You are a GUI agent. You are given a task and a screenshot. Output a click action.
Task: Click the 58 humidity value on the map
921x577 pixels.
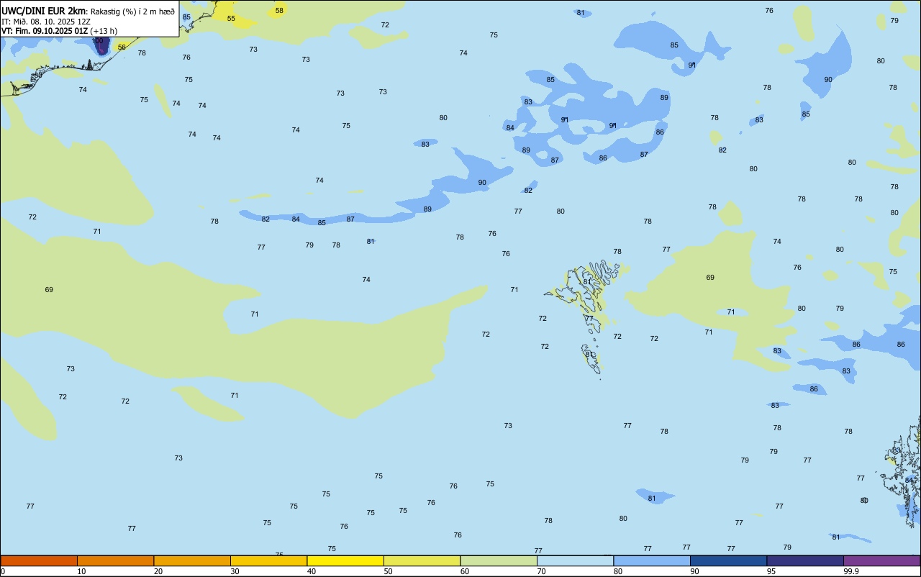(279, 10)
